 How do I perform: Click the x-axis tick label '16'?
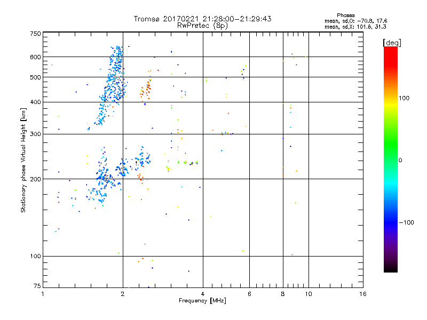click(363, 294)
